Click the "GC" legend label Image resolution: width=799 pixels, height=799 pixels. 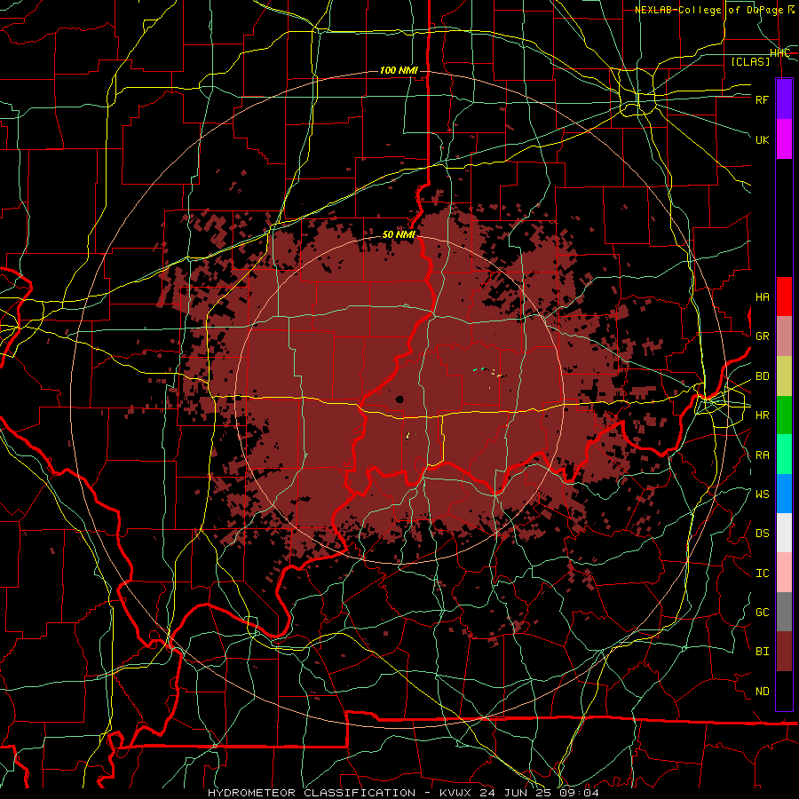762,613
